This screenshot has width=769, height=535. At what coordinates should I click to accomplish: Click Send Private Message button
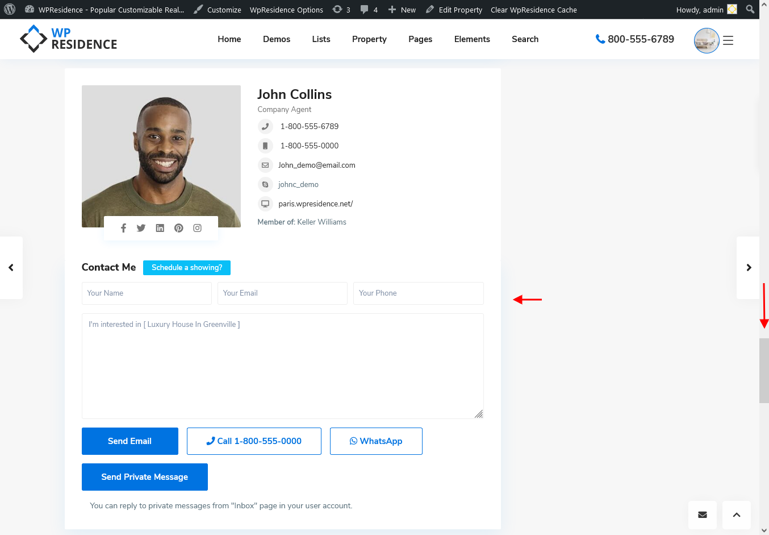point(145,477)
